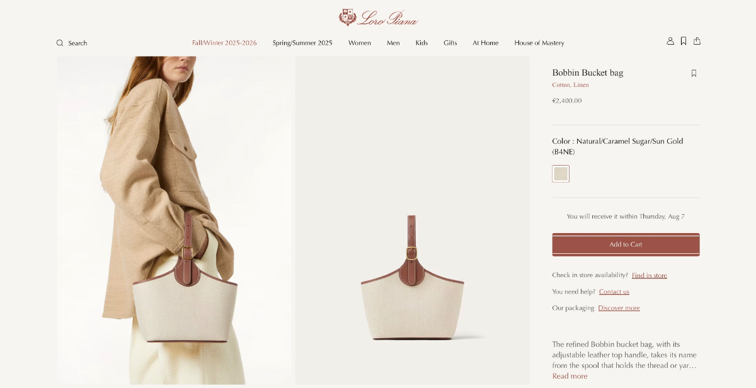This screenshot has height=388, width=756.
Task: Click the Find in store link
Action: [x=650, y=275]
